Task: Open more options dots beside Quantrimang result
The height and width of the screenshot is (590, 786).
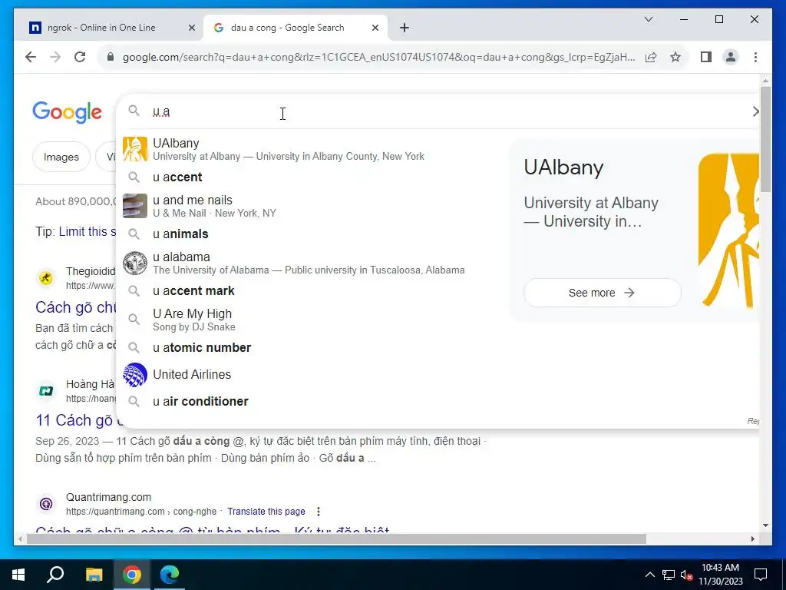Action: click(319, 511)
